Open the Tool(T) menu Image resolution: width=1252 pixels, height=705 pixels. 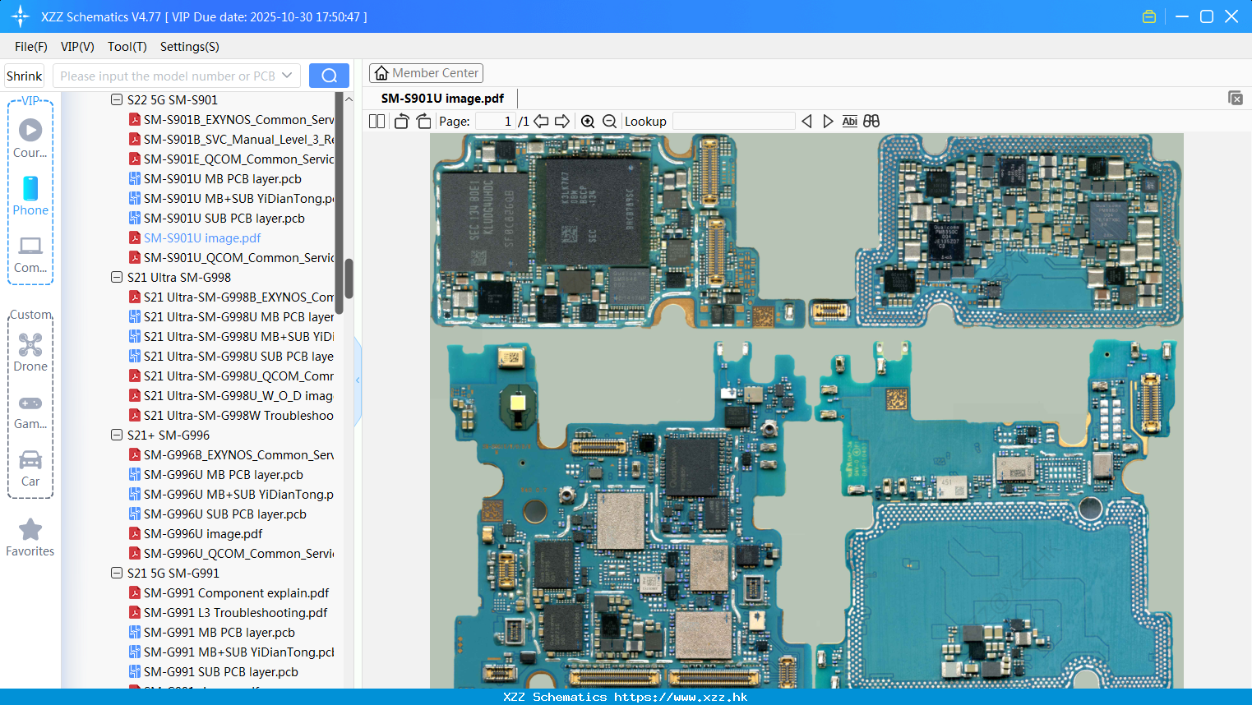[127, 46]
